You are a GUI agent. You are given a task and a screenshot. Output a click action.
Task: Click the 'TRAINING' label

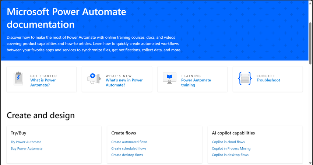point(191,76)
